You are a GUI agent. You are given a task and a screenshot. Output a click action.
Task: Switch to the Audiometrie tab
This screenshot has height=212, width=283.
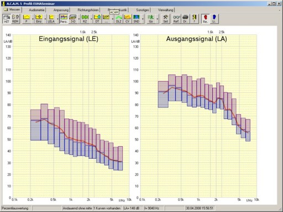click(x=36, y=10)
